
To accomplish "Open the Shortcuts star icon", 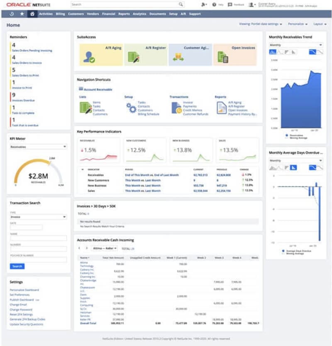I will (22, 14).
